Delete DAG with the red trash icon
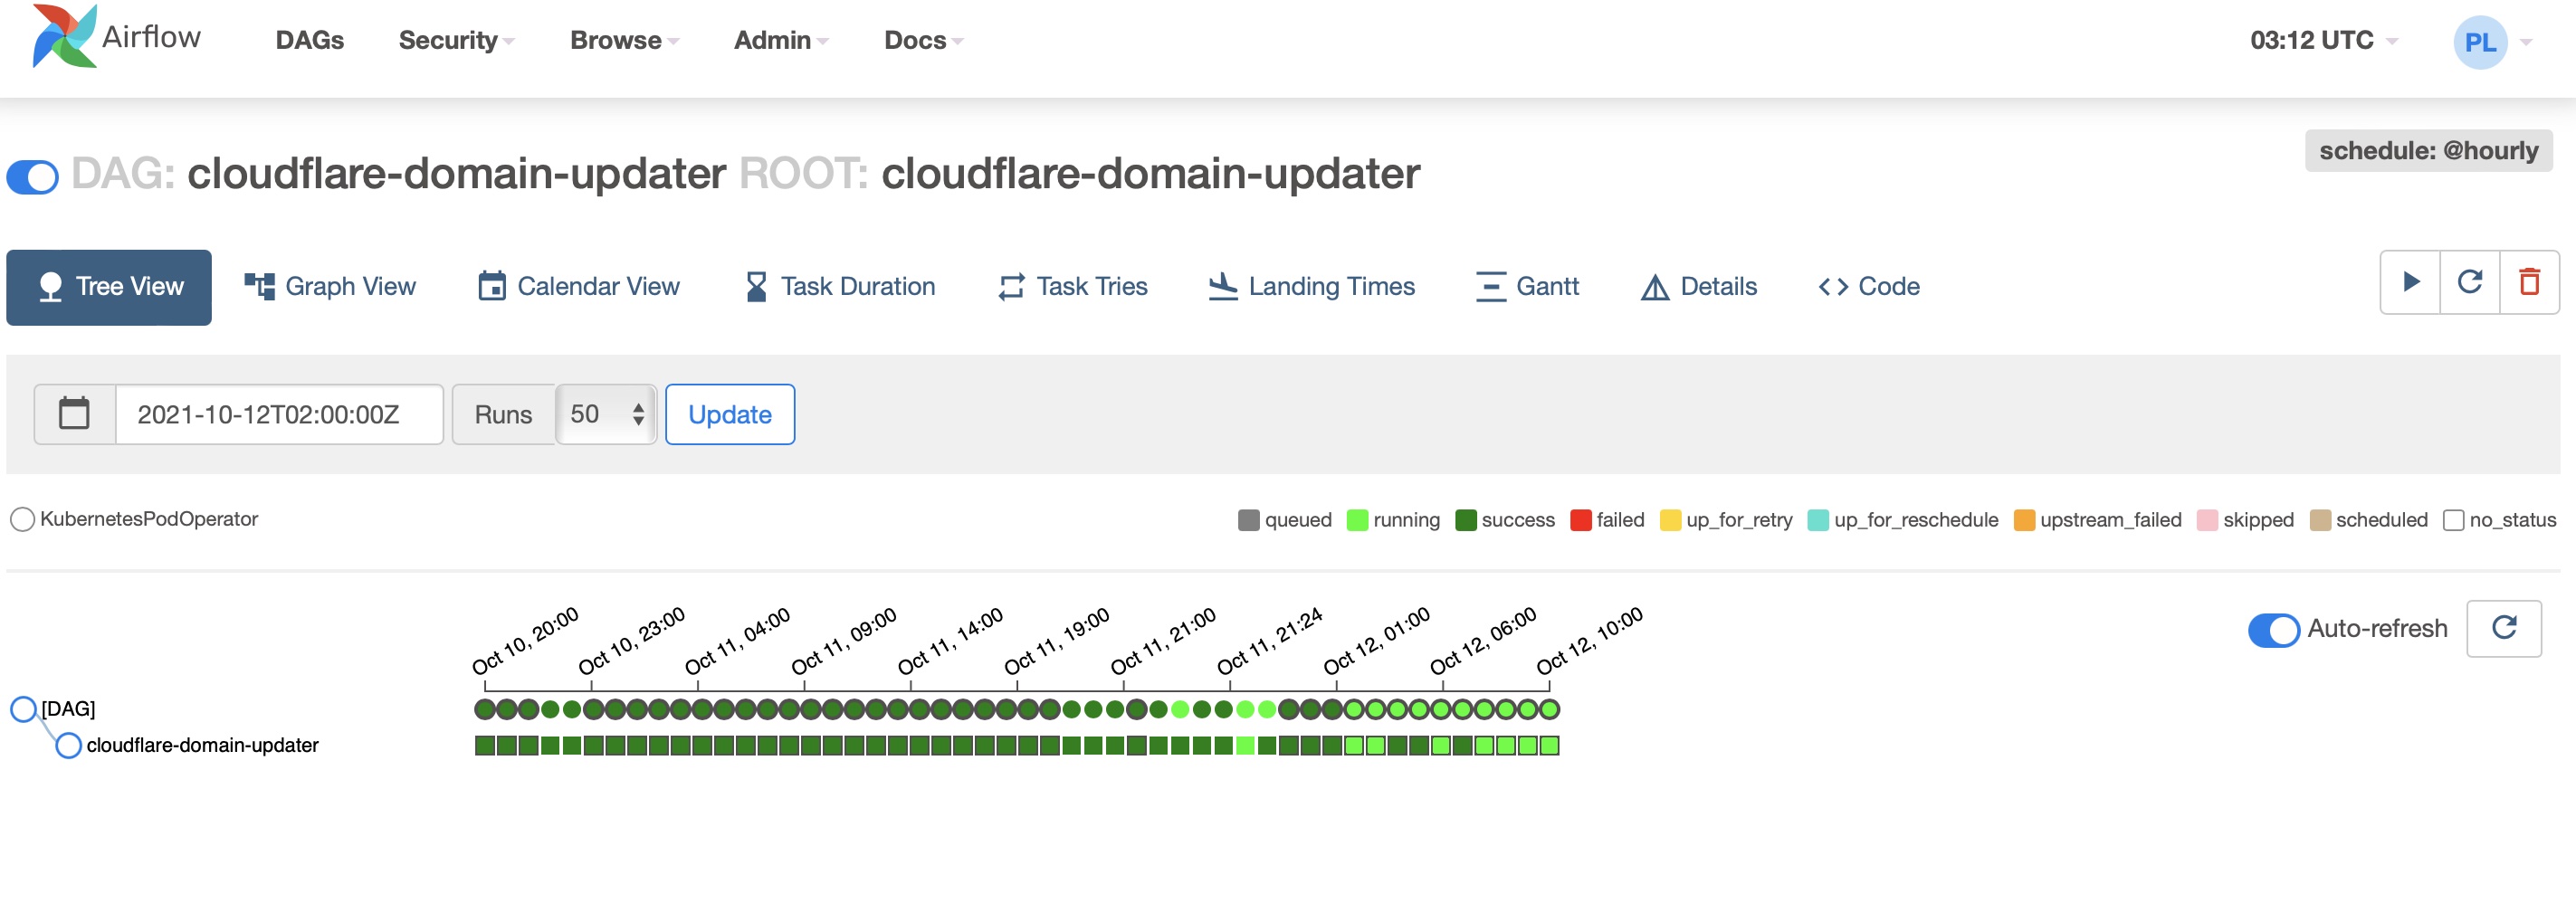Image resolution: width=2576 pixels, height=903 pixels. click(x=2530, y=283)
